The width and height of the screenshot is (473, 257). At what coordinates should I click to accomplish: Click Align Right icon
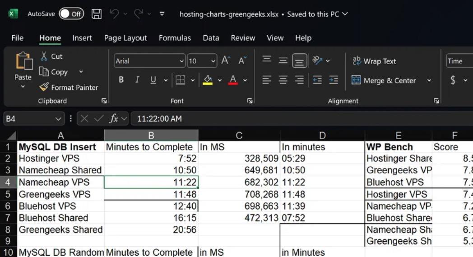(x=299, y=80)
